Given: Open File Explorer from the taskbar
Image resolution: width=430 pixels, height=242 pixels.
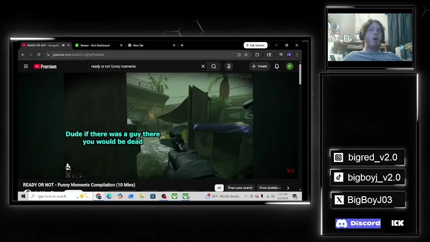Looking at the screenshot, I should tap(142, 196).
